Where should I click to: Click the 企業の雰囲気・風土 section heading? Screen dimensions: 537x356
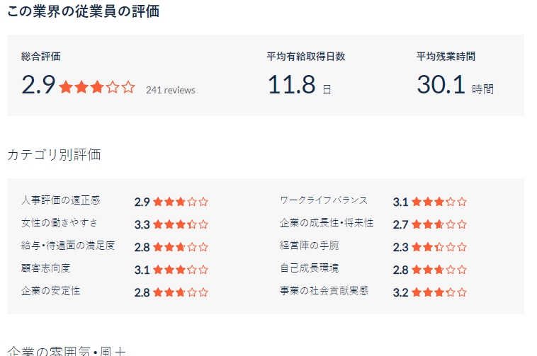click(x=67, y=351)
